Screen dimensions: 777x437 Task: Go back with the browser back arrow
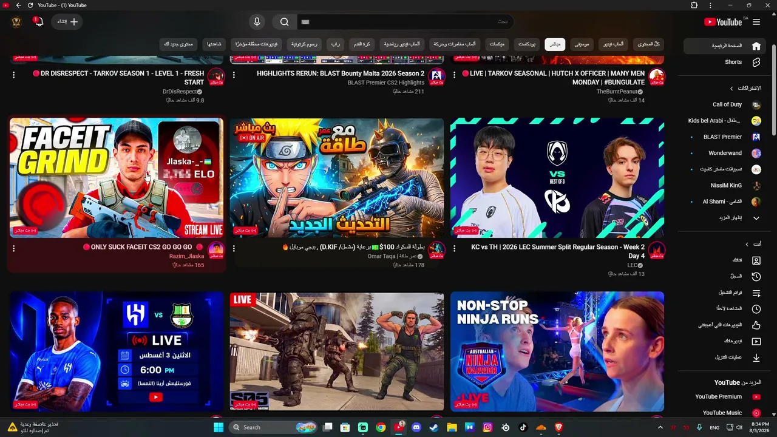[x=18, y=5]
